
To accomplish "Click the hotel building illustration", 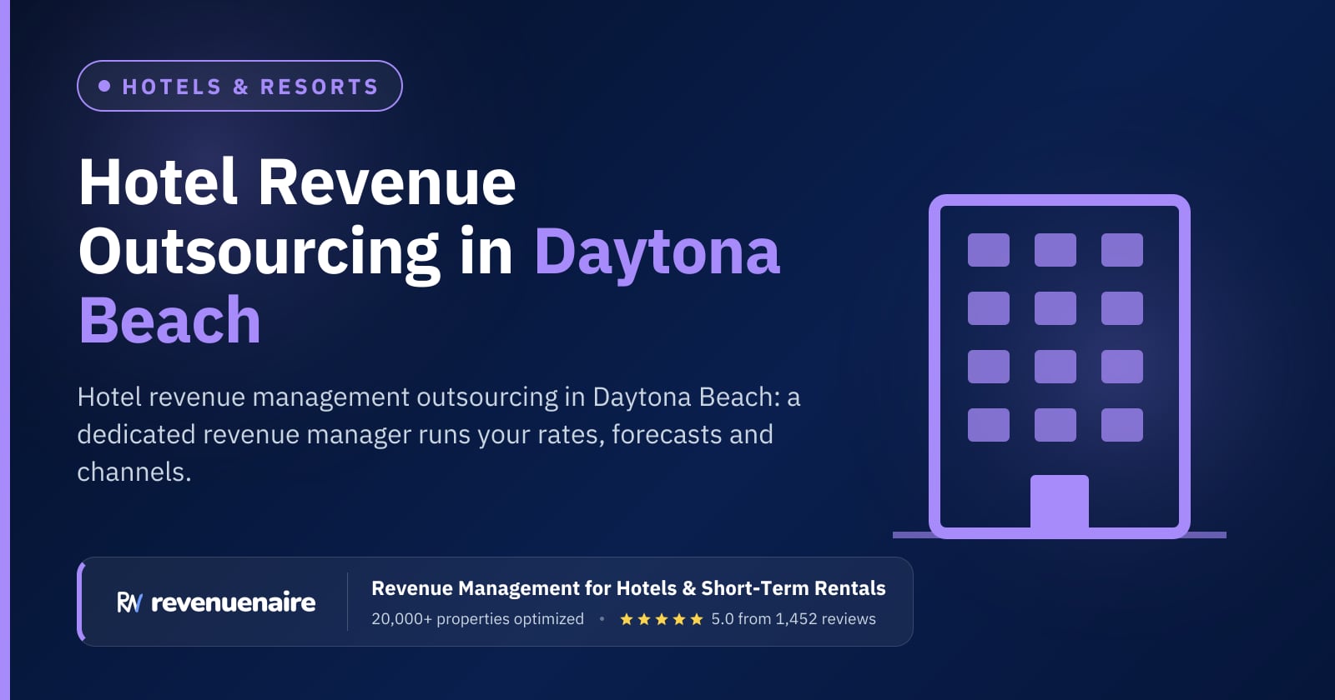I will click(1060, 367).
